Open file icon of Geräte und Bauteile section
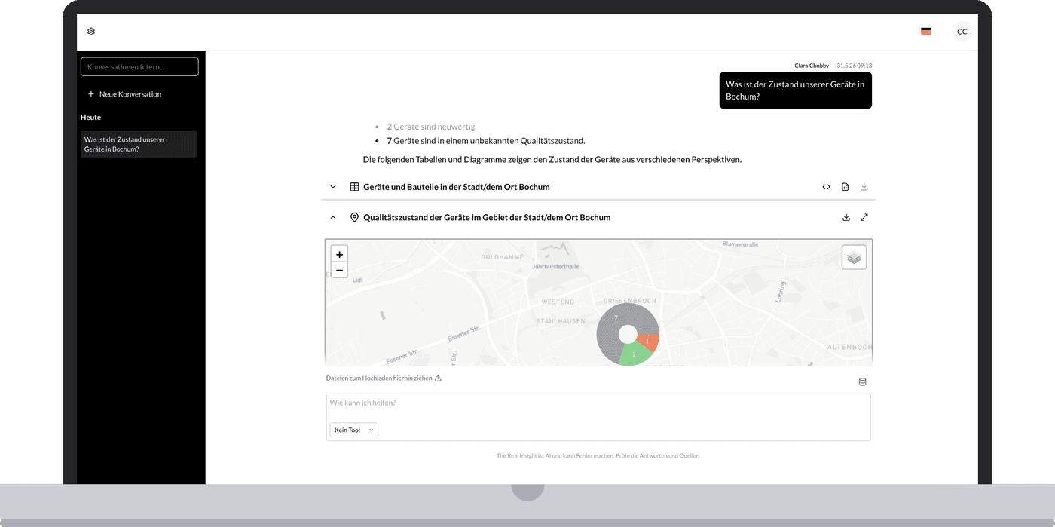The image size is (1055, 527). 845,187
